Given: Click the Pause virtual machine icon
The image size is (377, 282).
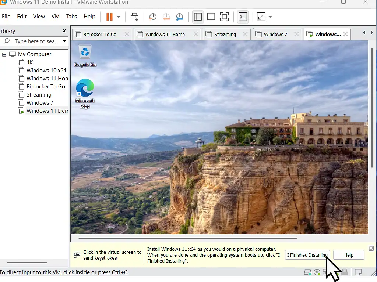Looking at the screenshot, I should pyautogui.click(x=109, y=17).
